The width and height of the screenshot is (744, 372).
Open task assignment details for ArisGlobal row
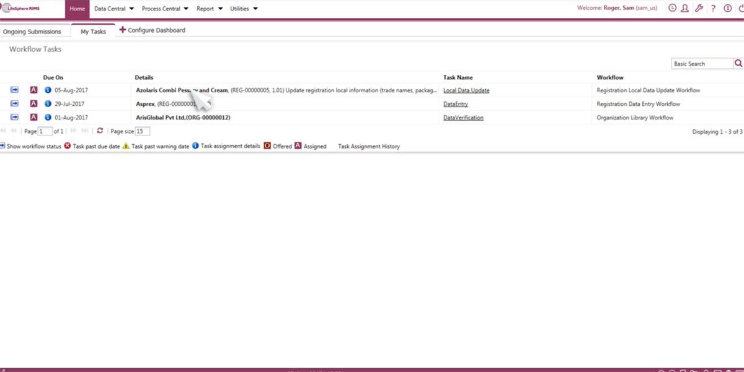pyautogui.click(x=48, y=118)
